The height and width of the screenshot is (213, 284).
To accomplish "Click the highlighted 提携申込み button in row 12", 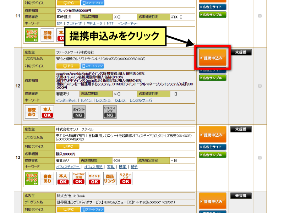I will [x=213, y=58].
